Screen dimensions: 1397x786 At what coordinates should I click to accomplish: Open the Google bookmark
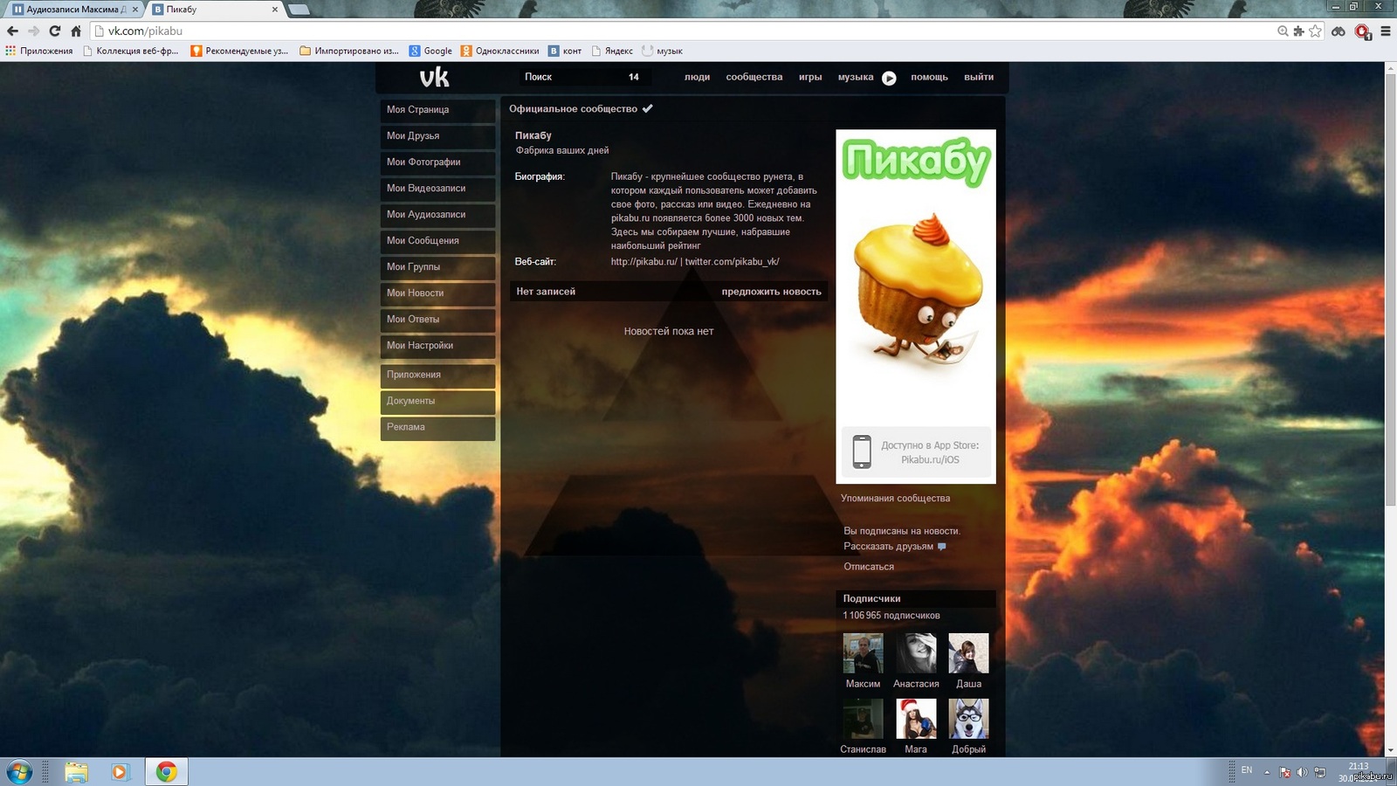click(x=430, y=51)
